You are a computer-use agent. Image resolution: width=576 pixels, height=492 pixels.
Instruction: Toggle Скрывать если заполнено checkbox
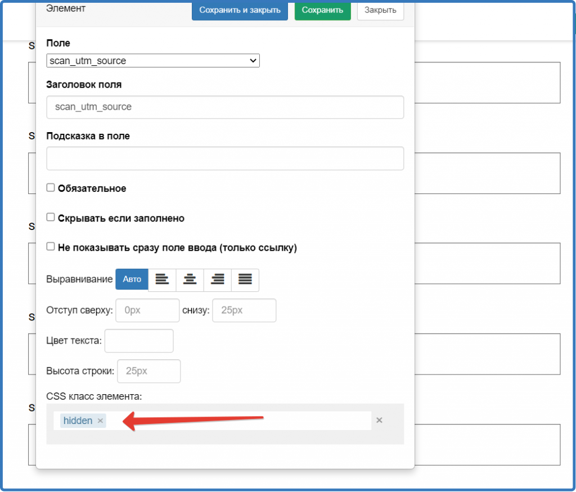click(51, 217)
